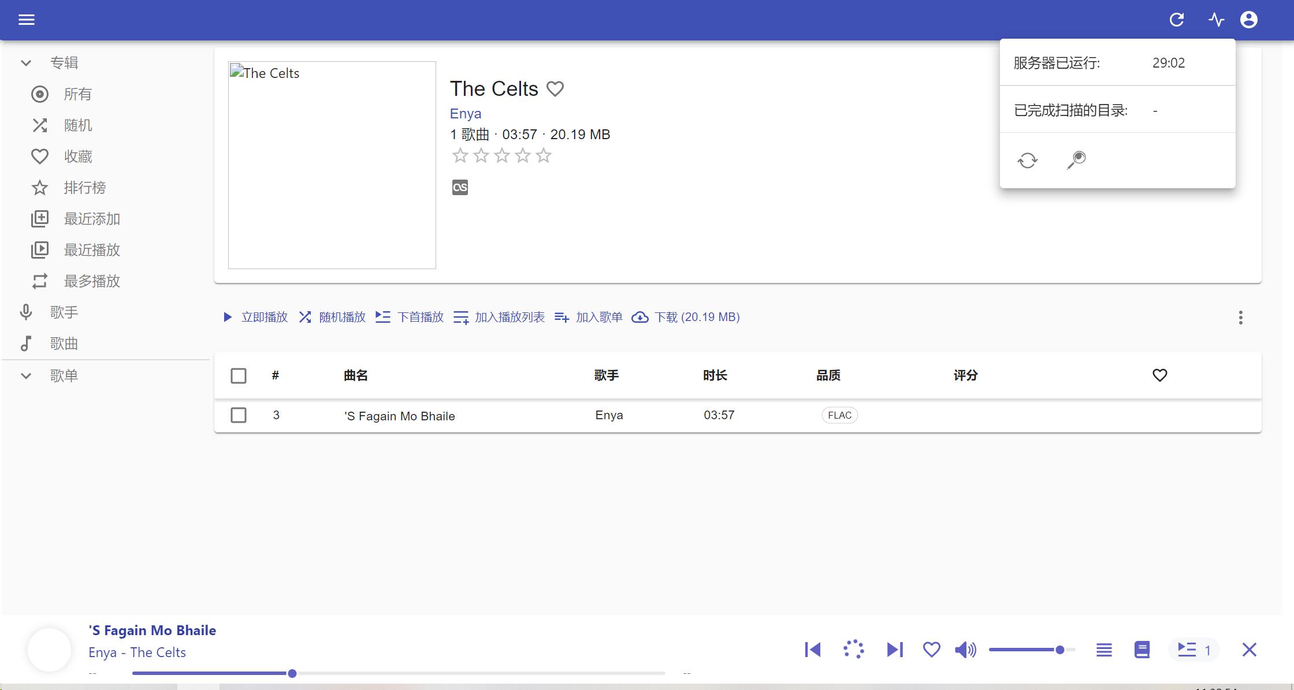Open the server activity status icon
This screenshot has height=690, width=1294.
click(x=1216, y=20)
